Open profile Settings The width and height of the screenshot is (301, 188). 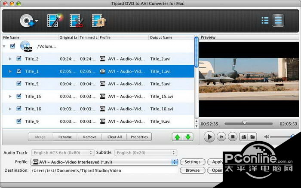[x=193, y=162]
